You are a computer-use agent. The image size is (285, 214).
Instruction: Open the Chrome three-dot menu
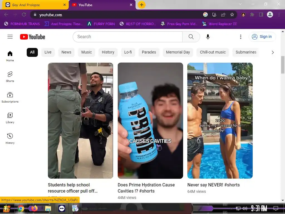(x=279, y=14)
